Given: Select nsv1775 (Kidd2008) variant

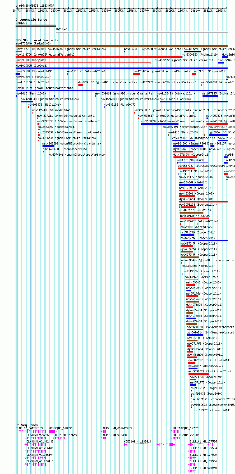Looking at the screenshot, I should tap(191, 160).
